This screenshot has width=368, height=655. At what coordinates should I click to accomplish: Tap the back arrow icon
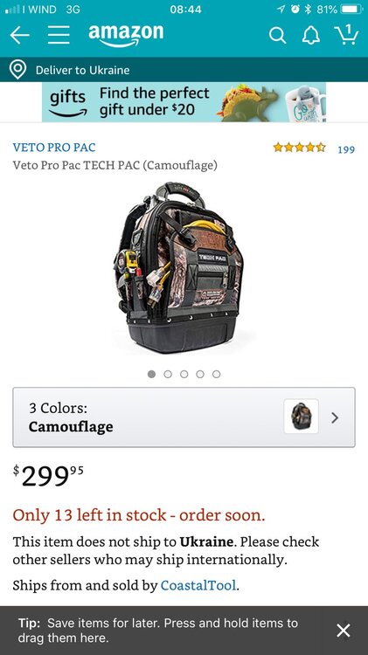tap(19, 35)
